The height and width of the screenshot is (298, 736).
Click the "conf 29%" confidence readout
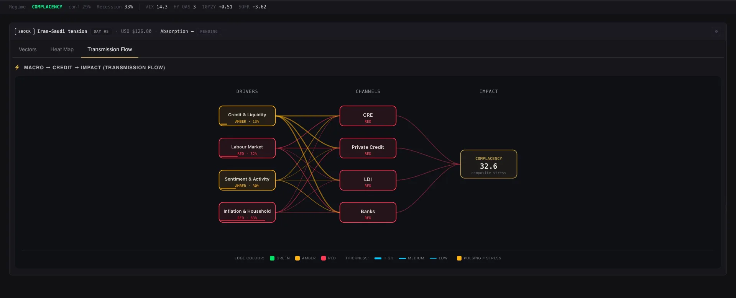80,7
